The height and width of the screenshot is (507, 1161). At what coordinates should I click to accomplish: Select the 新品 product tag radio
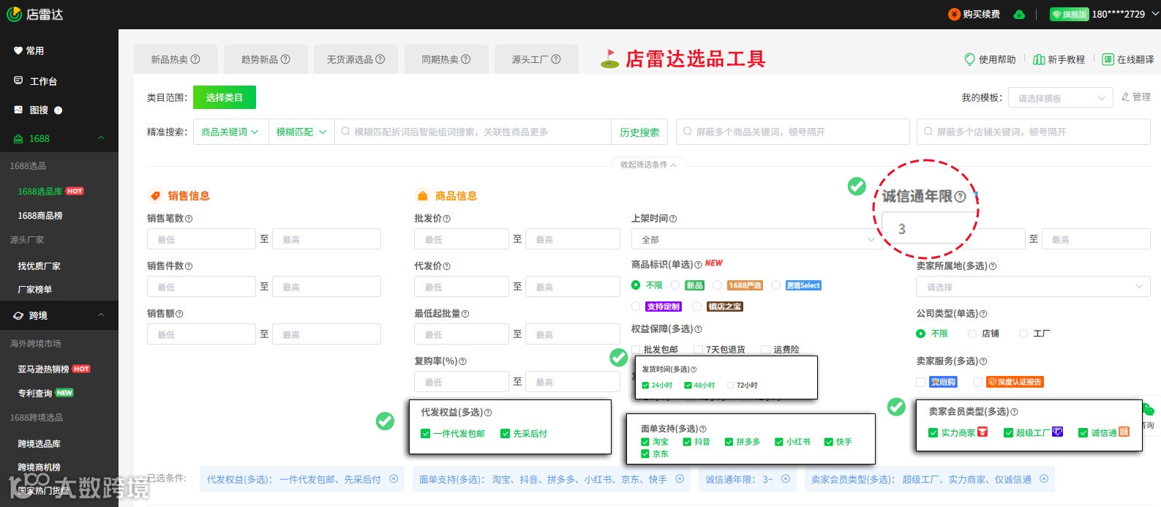click(x=676, y=285)
